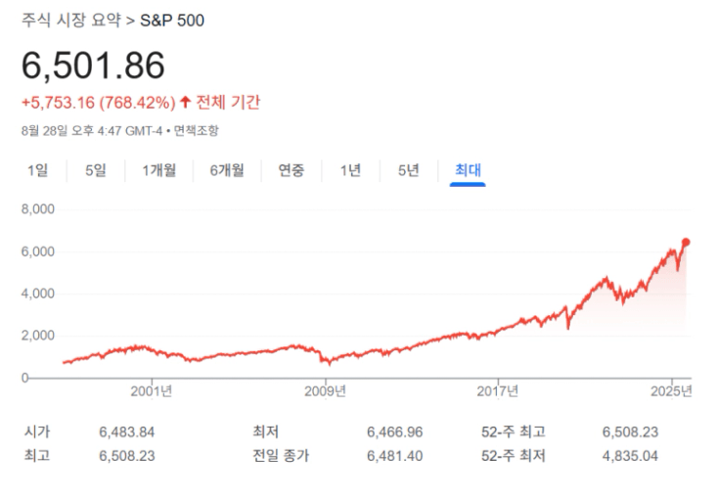Click the 2,000 y-axis label

[38, 336]
